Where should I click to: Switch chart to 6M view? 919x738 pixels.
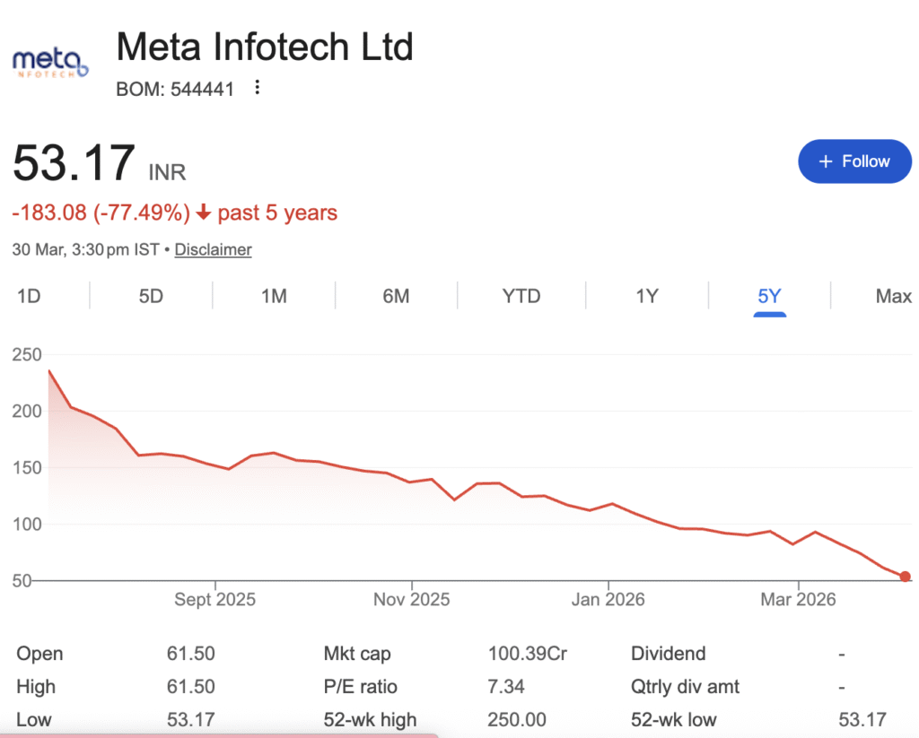pos(396,296)
